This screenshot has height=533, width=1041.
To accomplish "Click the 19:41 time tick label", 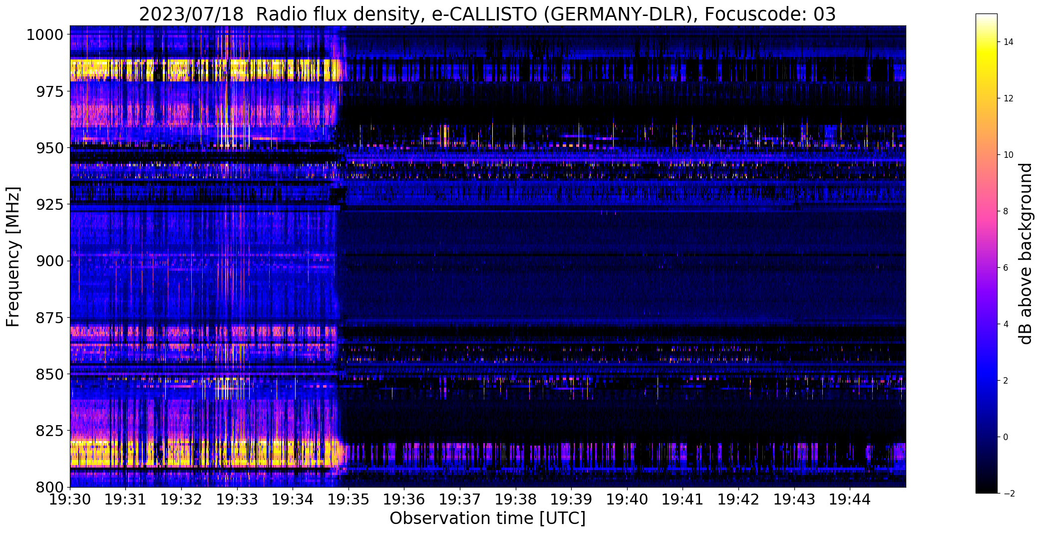I will tap(683, 499).
